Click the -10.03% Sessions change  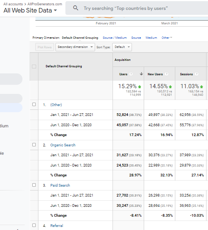197,216
